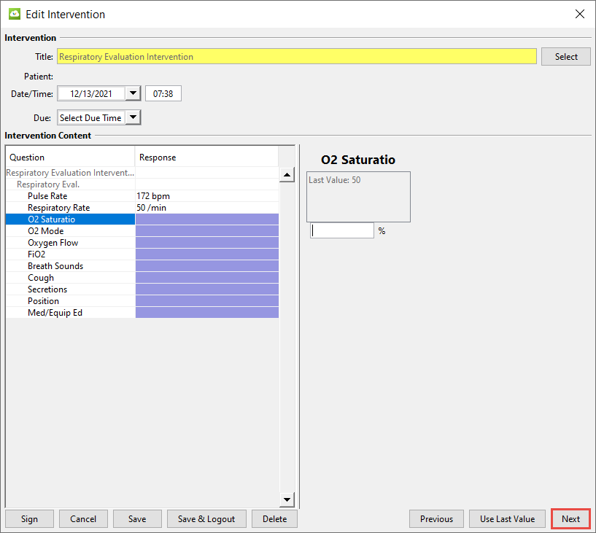
Task: Click Use Last Value button
Action: tap(507, 519)
